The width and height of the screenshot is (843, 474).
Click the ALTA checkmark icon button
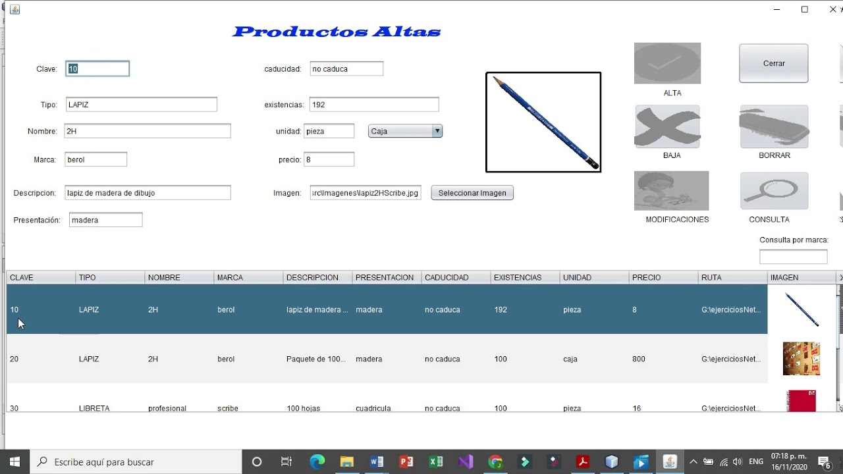tap(667, 63)
